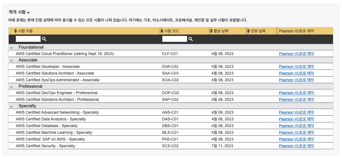Select the Specialty group label
The image size is (342, 157).
click(27, 106)
